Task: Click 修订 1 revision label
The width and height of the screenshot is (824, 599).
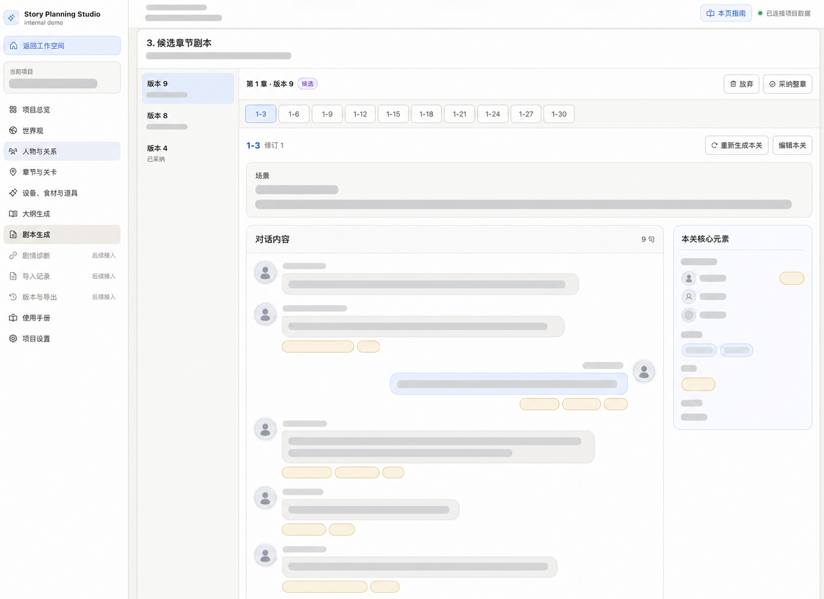Action: [x=274, y=146]
